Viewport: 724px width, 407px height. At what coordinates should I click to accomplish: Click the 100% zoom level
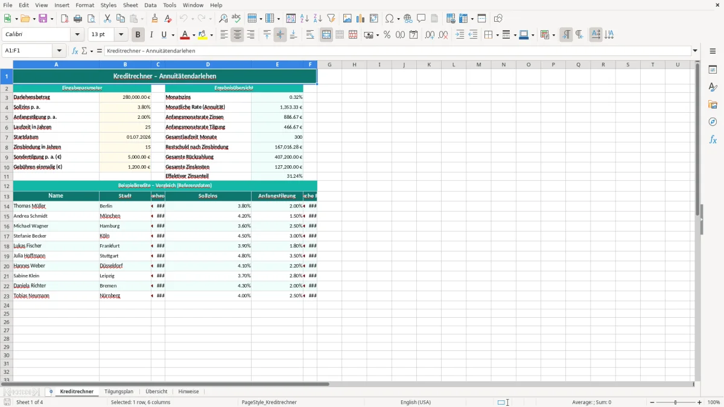[714, 402]
